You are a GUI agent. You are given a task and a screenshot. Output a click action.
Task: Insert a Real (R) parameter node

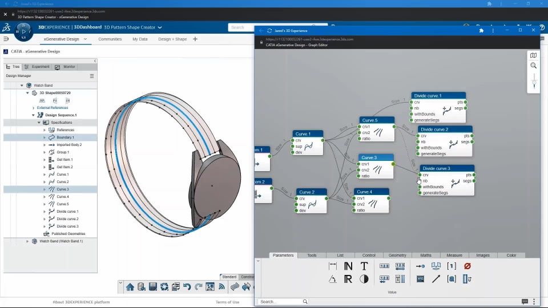348,279
